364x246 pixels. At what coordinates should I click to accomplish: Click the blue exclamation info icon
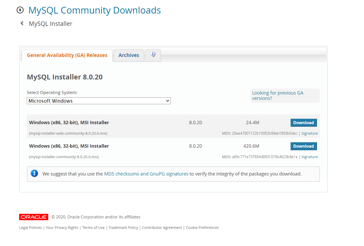coord(34,173)
